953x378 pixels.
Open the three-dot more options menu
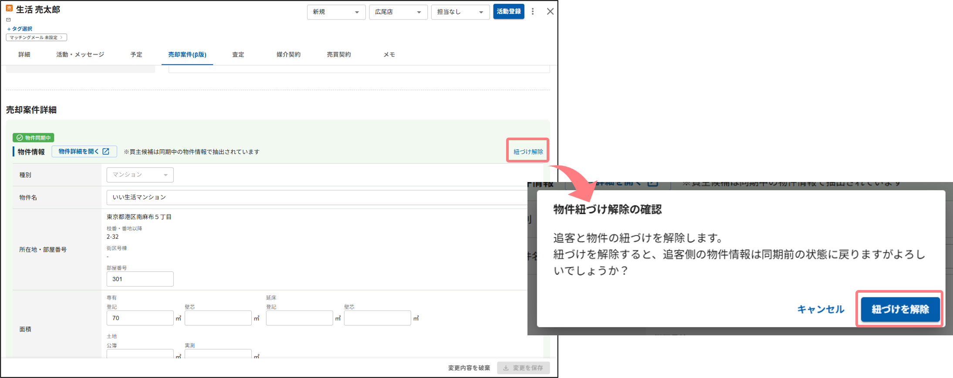pyautogui.click(x=533, y=12)
